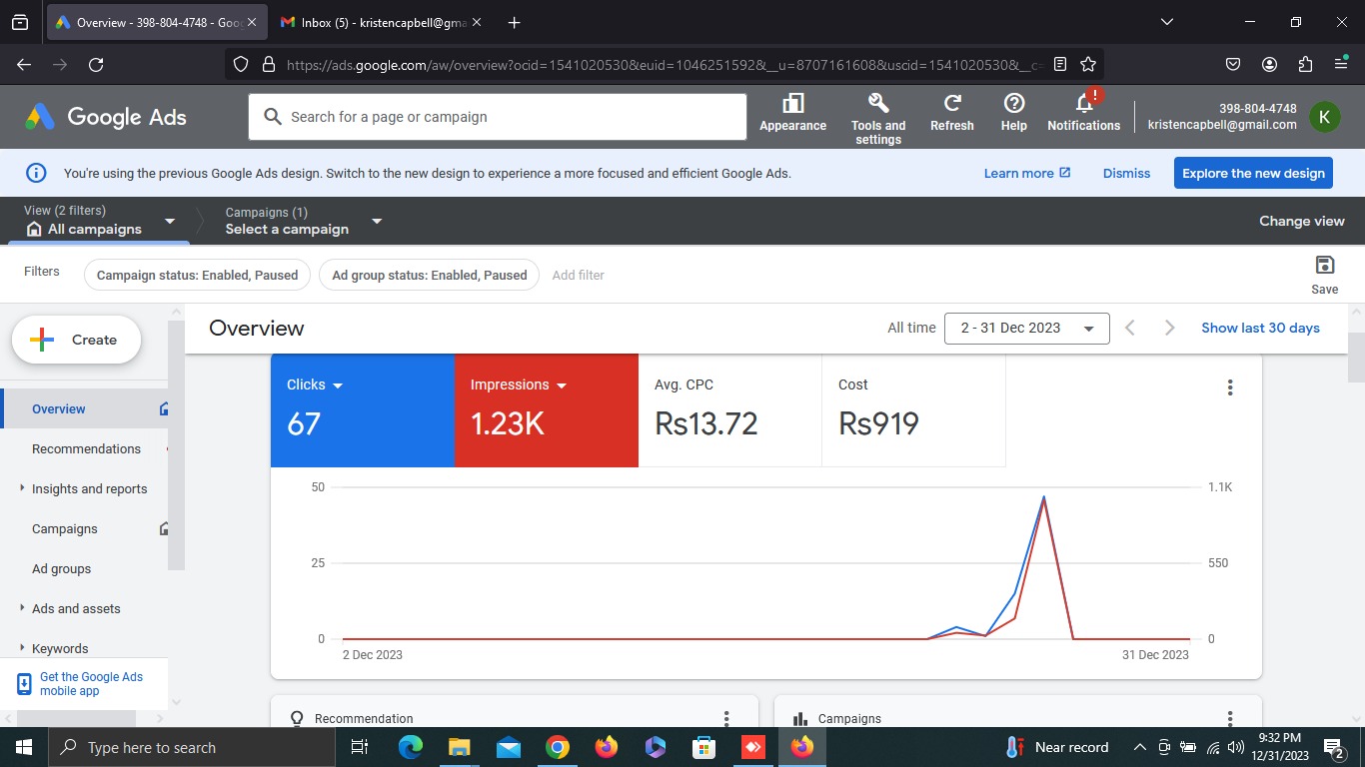Screen dimensions: 1365x767
Task: Open Ad groups in left navigation
Action: [x=62, y=568]
